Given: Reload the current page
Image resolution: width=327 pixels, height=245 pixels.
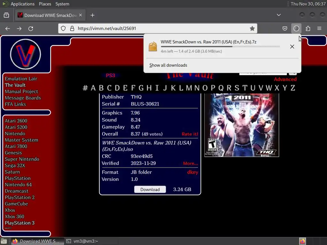Looking at the screenshot, I should pyautogui.click(x=31, y=28).
